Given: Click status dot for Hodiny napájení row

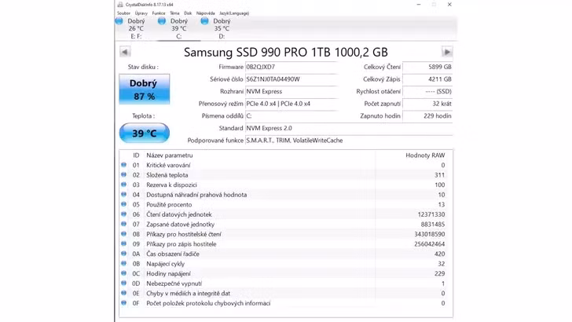Looking at the screenshot, I should 124,273.
